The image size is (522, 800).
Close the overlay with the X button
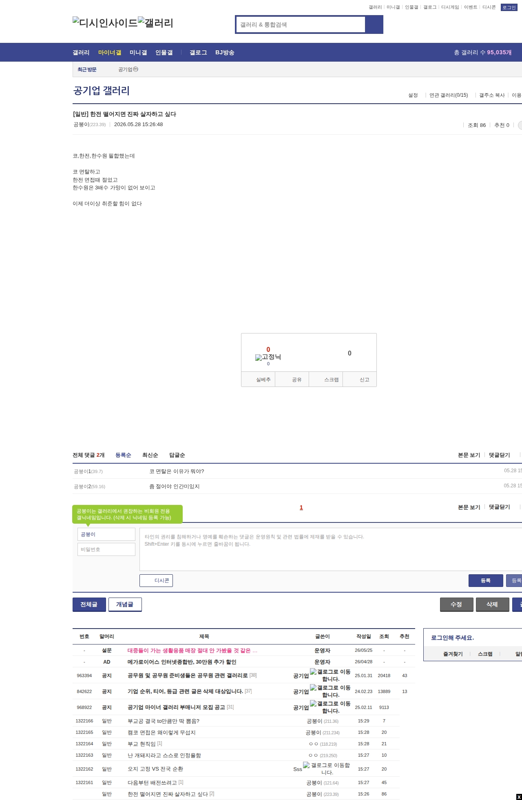tap(519, 797)
